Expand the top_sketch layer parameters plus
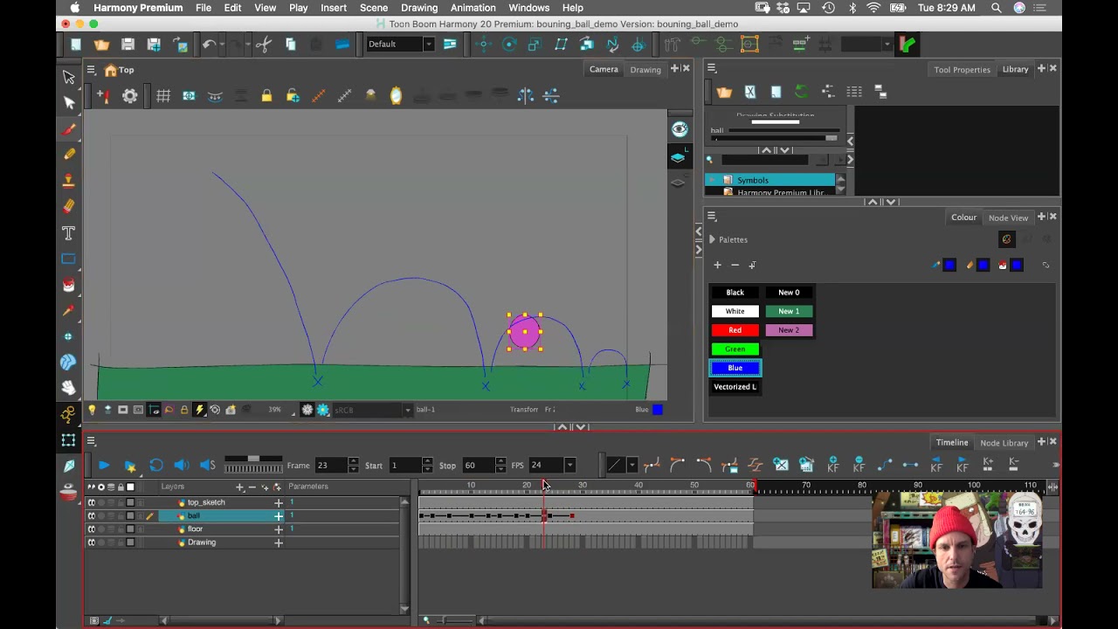The width and height of the screenshot is (1118, 629). tap(279, 502)
